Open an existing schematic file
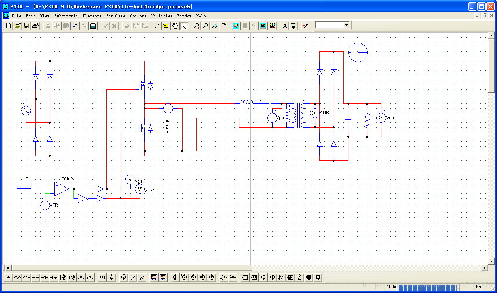 tap(17, 26)
